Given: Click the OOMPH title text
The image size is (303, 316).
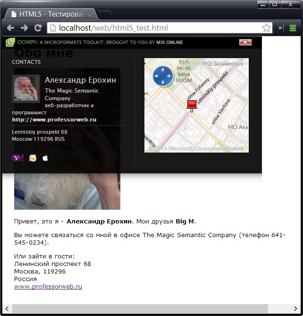Looking at the screenshot, I should pos(27,42).
